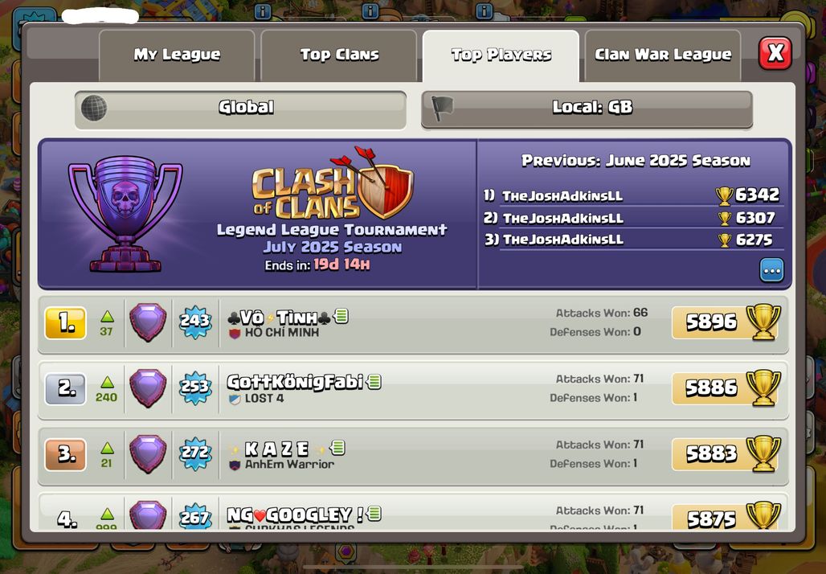Tap GottKönigFabi's green profile list icon
The height and width of the screenshot is (574, 826).
374,382
